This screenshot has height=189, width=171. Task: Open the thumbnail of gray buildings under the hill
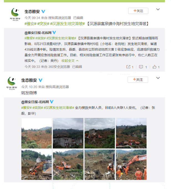pyautogui.click(x=68, y=133)
